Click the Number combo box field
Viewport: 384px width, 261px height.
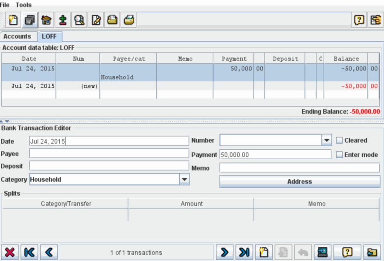pos(271,140)
